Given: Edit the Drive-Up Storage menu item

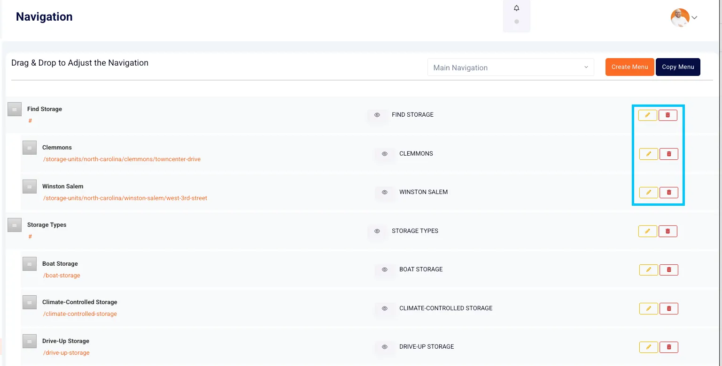Looking at the screenshot, I should click(648, 347).
